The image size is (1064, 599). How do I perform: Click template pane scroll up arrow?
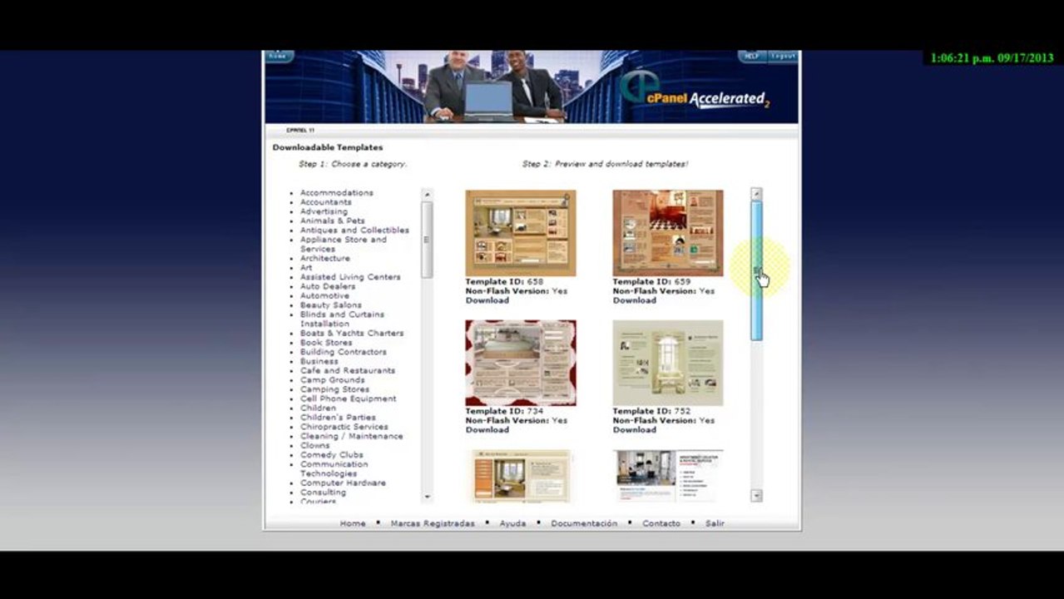[x=756, y=194]
